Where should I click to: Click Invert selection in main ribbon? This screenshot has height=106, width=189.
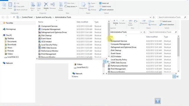[106, 10]
